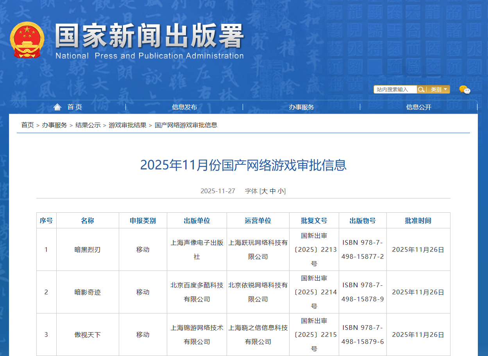Click 国产网络游戏审批信息 breadcrumb link

186,125
